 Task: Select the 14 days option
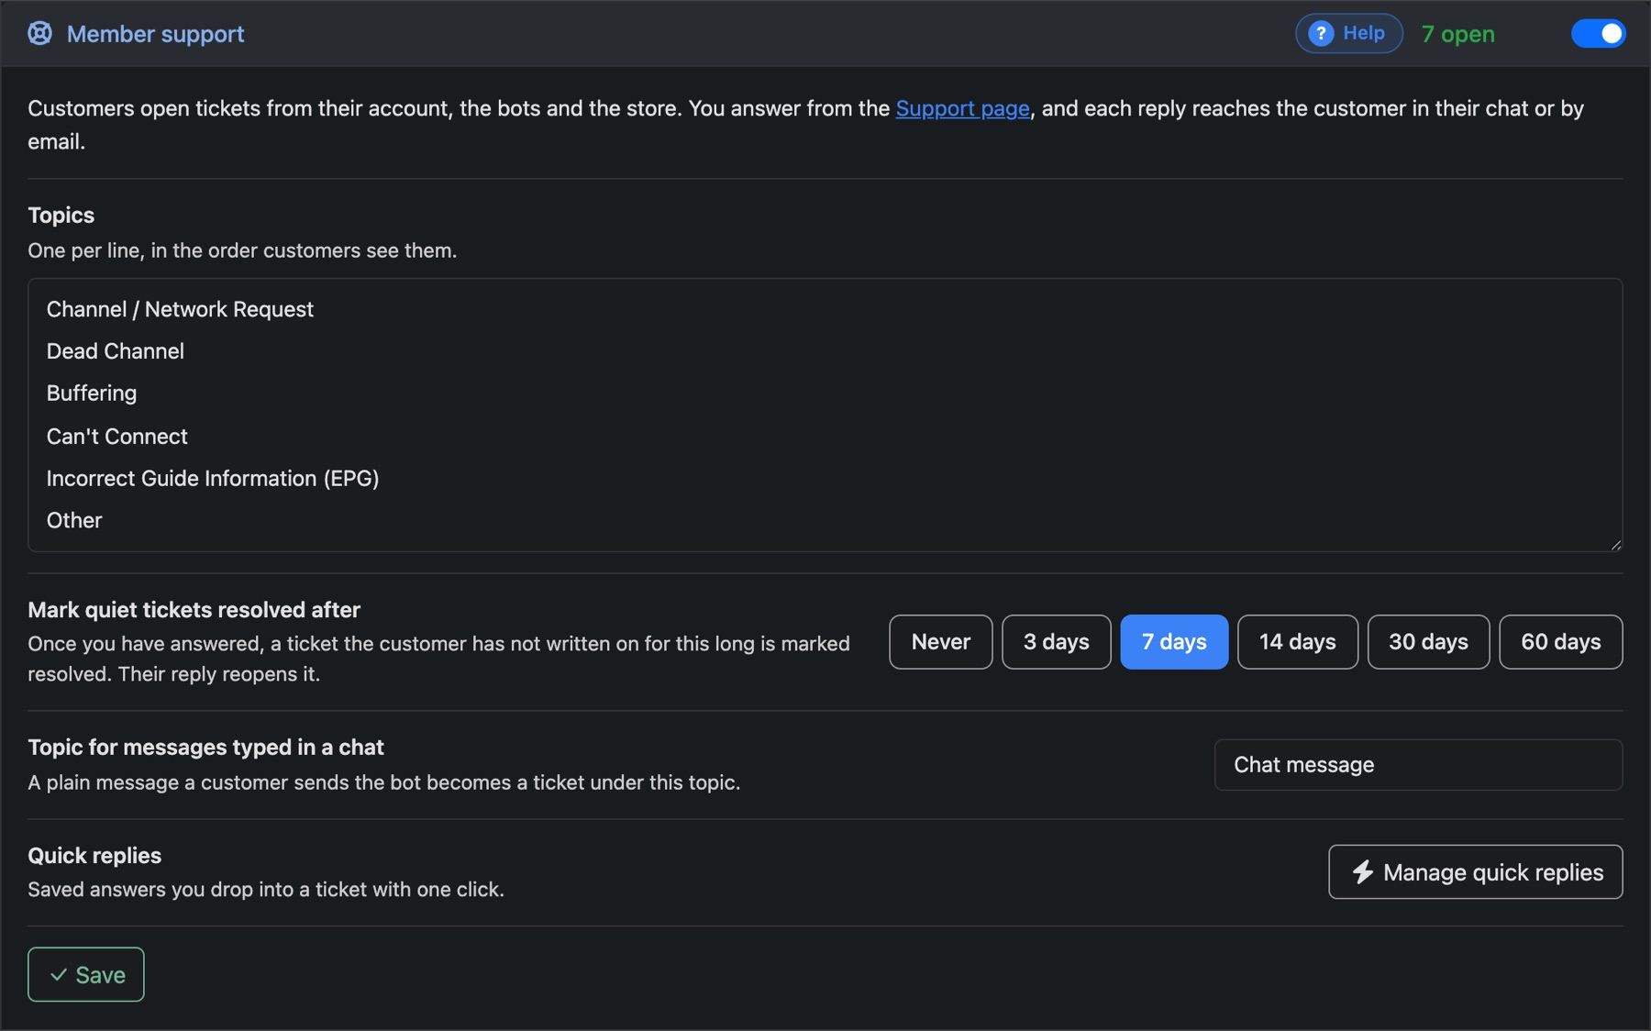pyautogui.click(x=1297, y=642)
